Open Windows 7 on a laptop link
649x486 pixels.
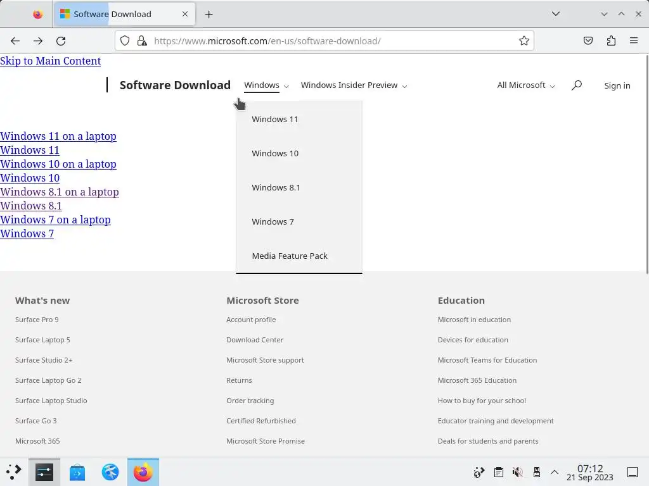[56, 220]
